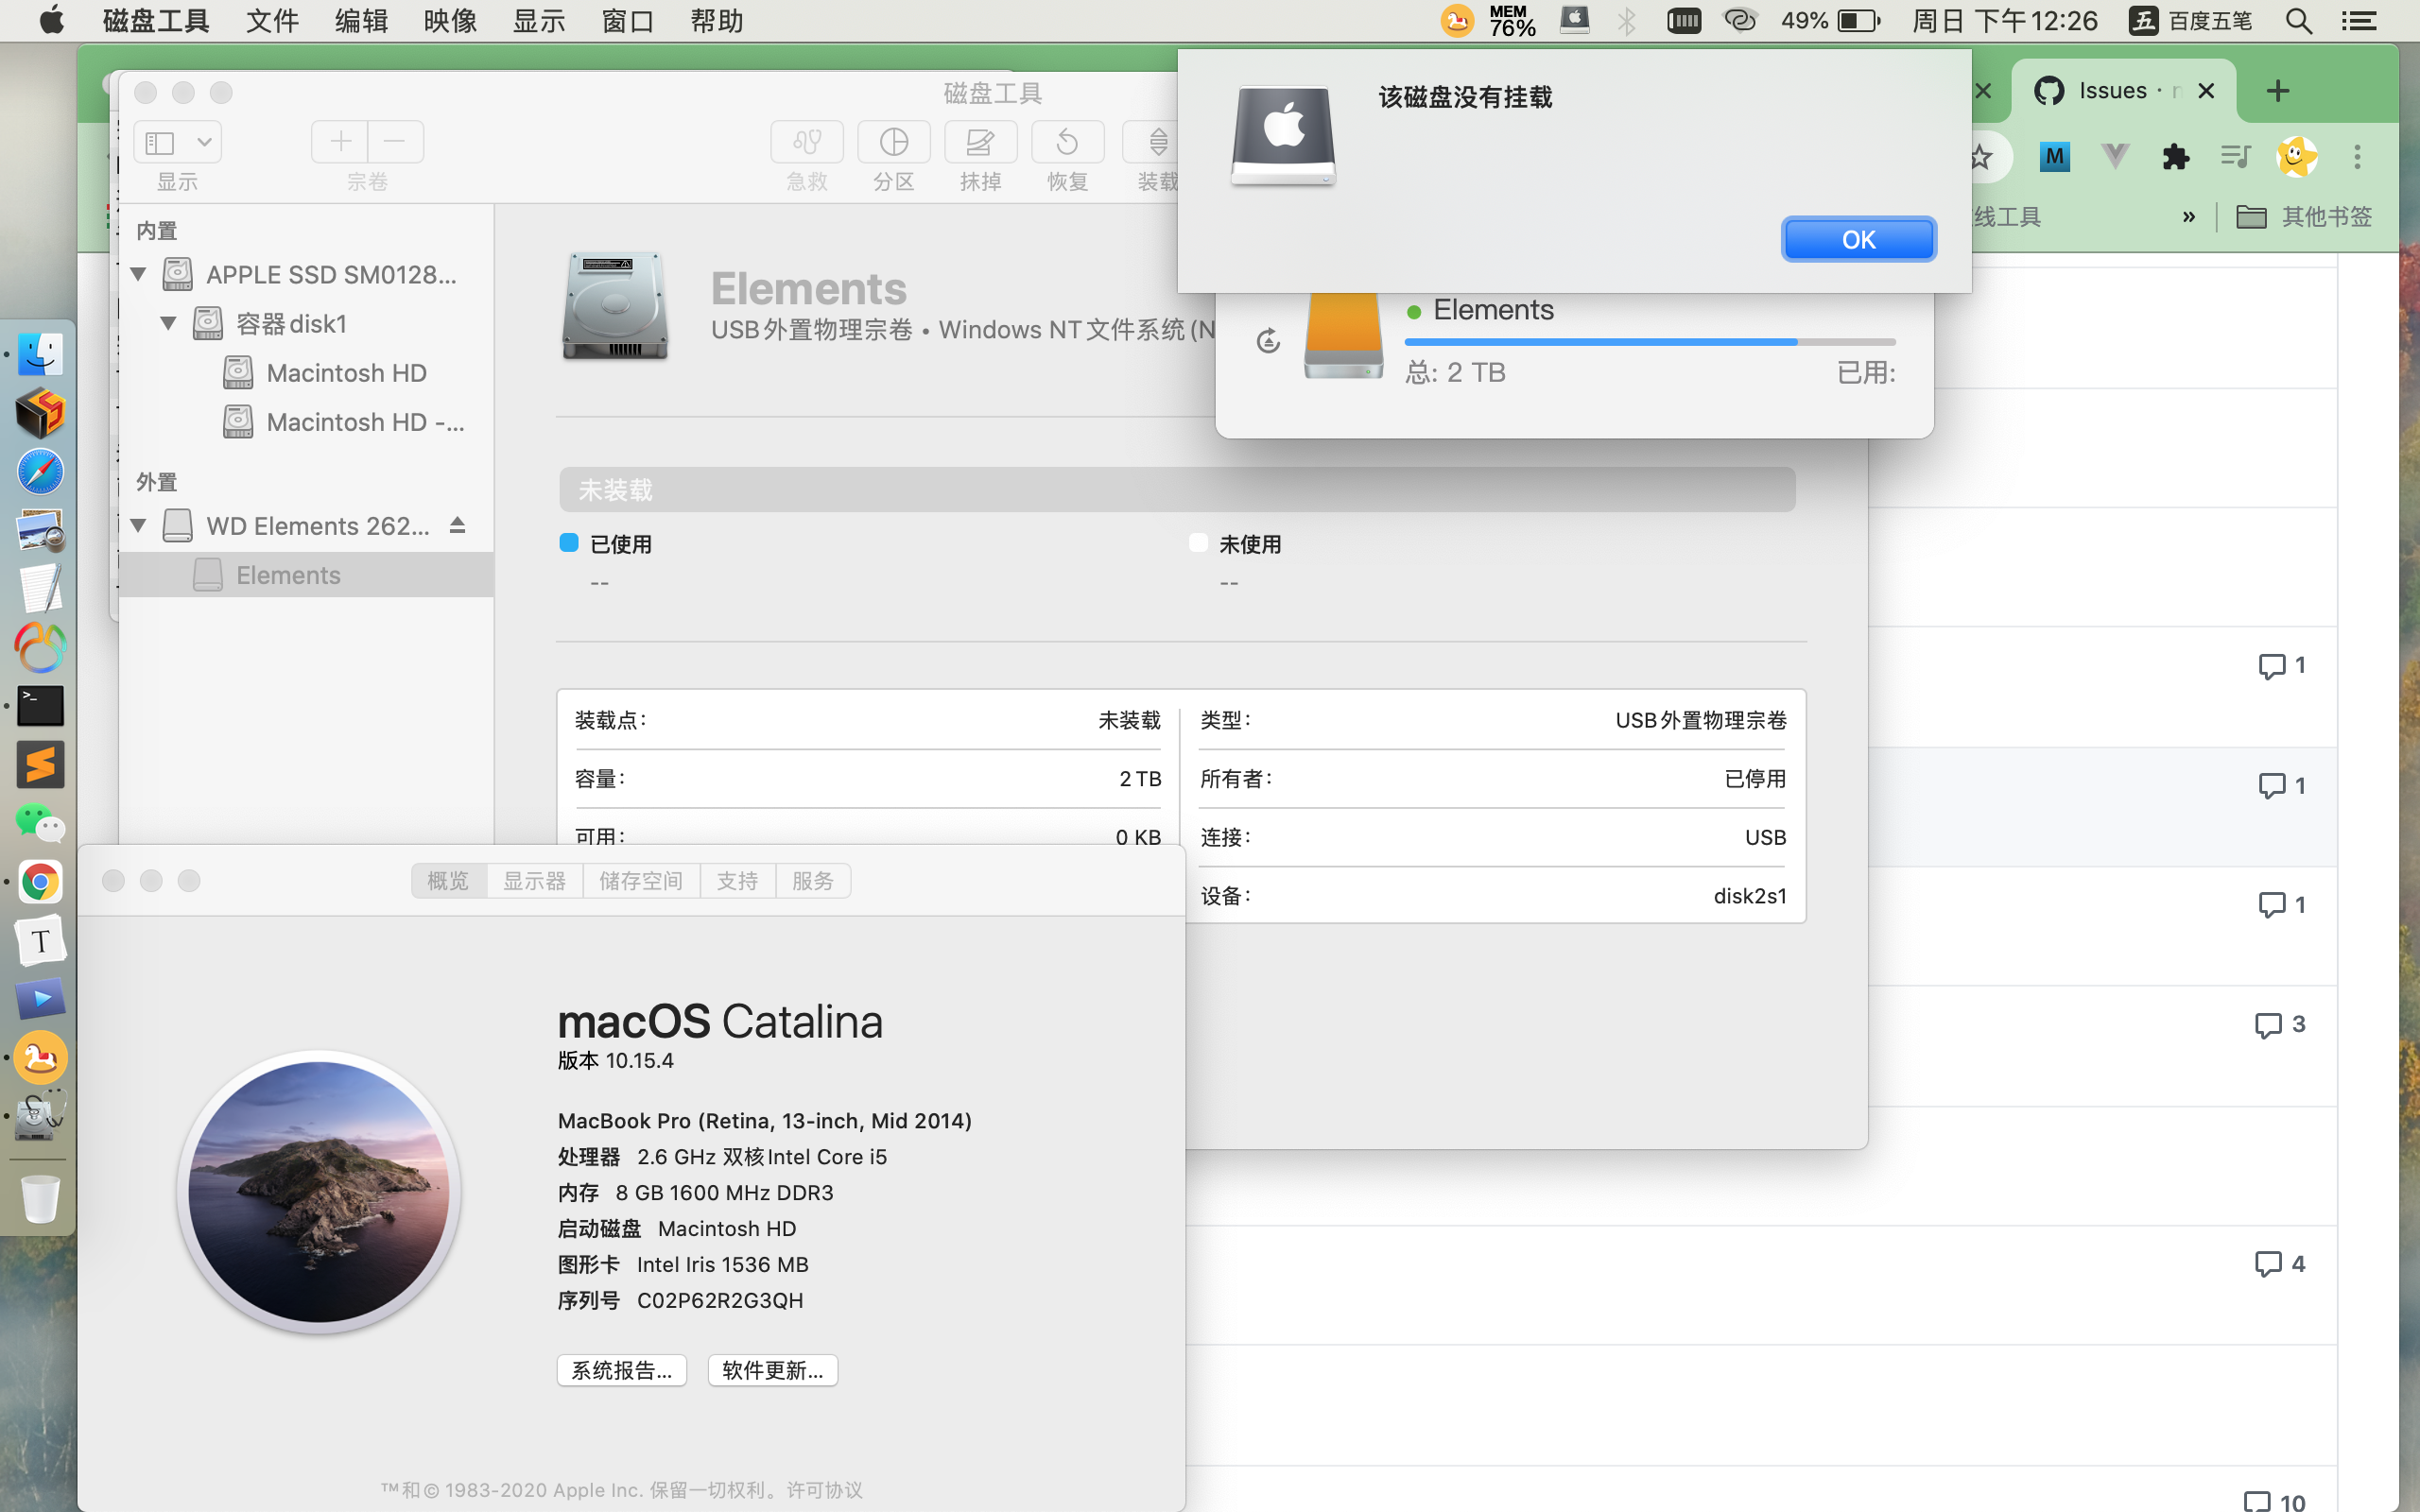Collapse the APPLE SSD disclosure triangle
This screenshot has width=2420, height=1512.
click(x=138, y=273)
